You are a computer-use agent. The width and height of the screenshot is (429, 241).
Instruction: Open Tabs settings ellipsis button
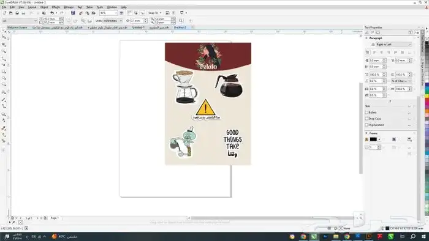pyautogui.click(x=409, y=106)
